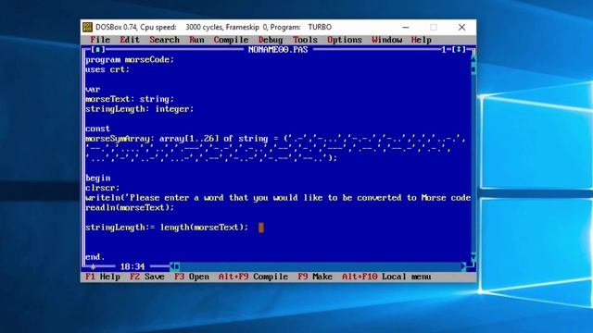Click the horizontal scrollbar right arrow
Image resolution: width=593 pixels, height=333 pixels.
click(463, 266)
